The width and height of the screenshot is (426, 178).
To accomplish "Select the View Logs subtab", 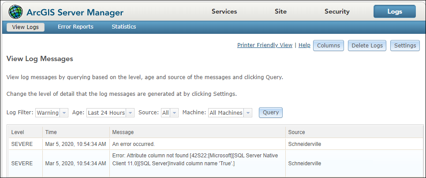I will (x=26, y=27).
